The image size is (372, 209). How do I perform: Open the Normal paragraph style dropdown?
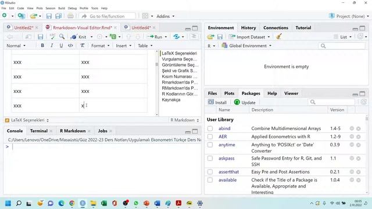pos(16,45)
